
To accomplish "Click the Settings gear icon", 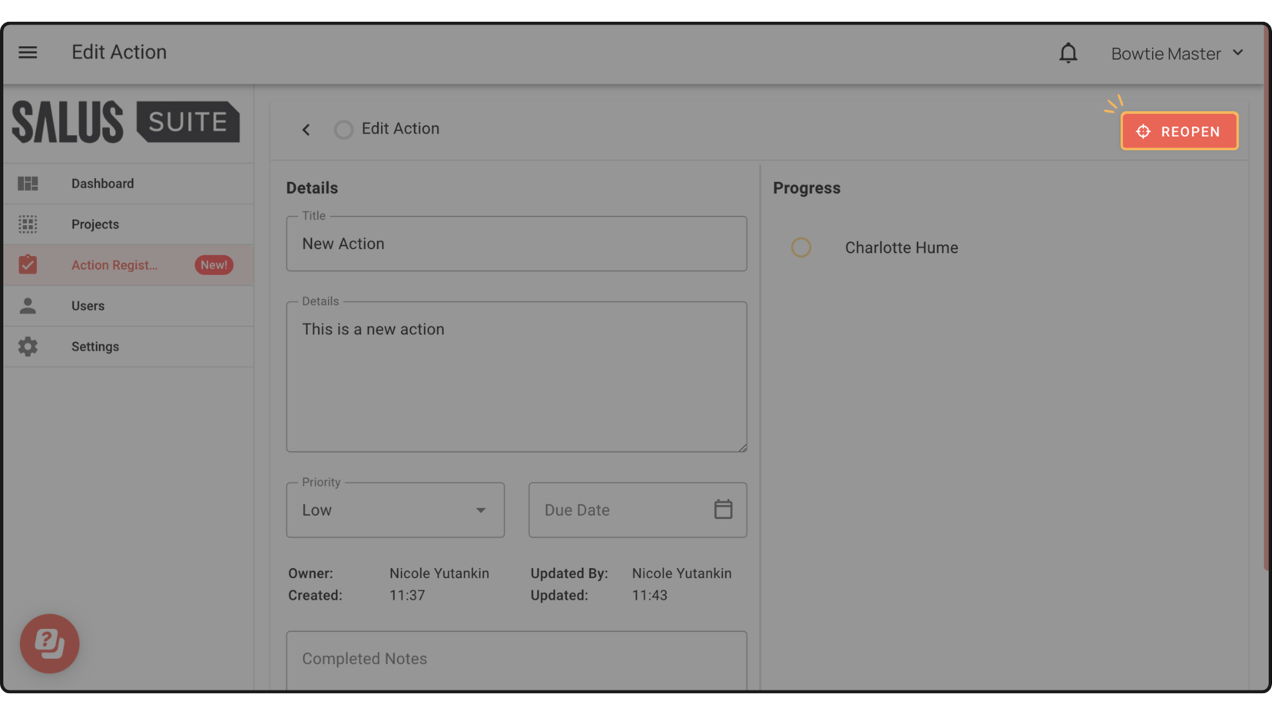I will (28, 347).
